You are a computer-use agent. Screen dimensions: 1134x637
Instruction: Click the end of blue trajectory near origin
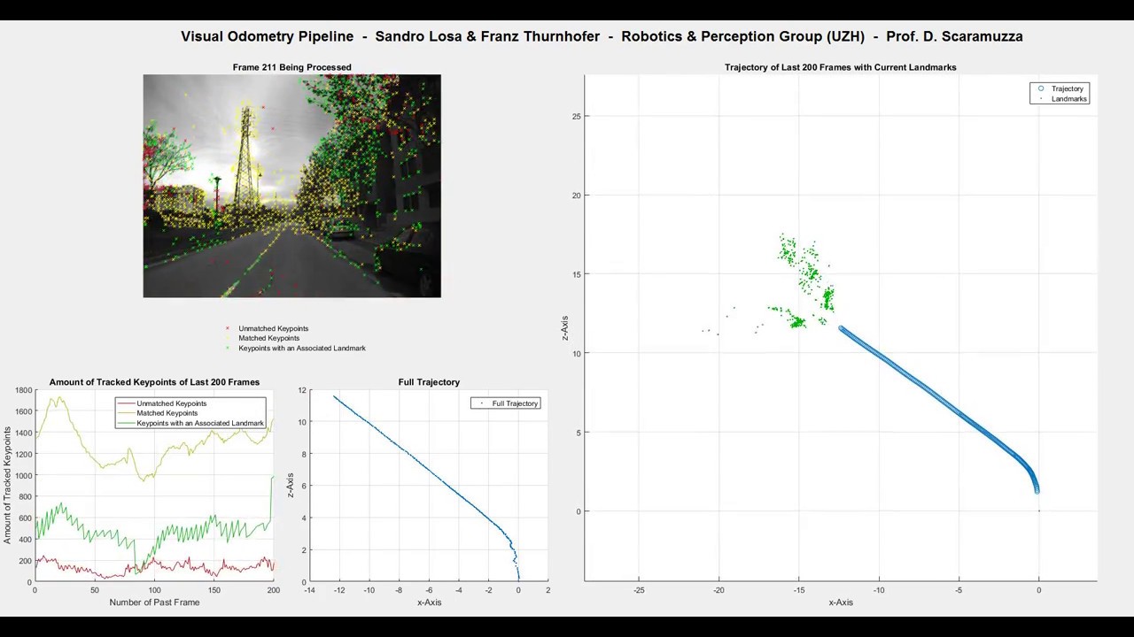point(1037,490)
